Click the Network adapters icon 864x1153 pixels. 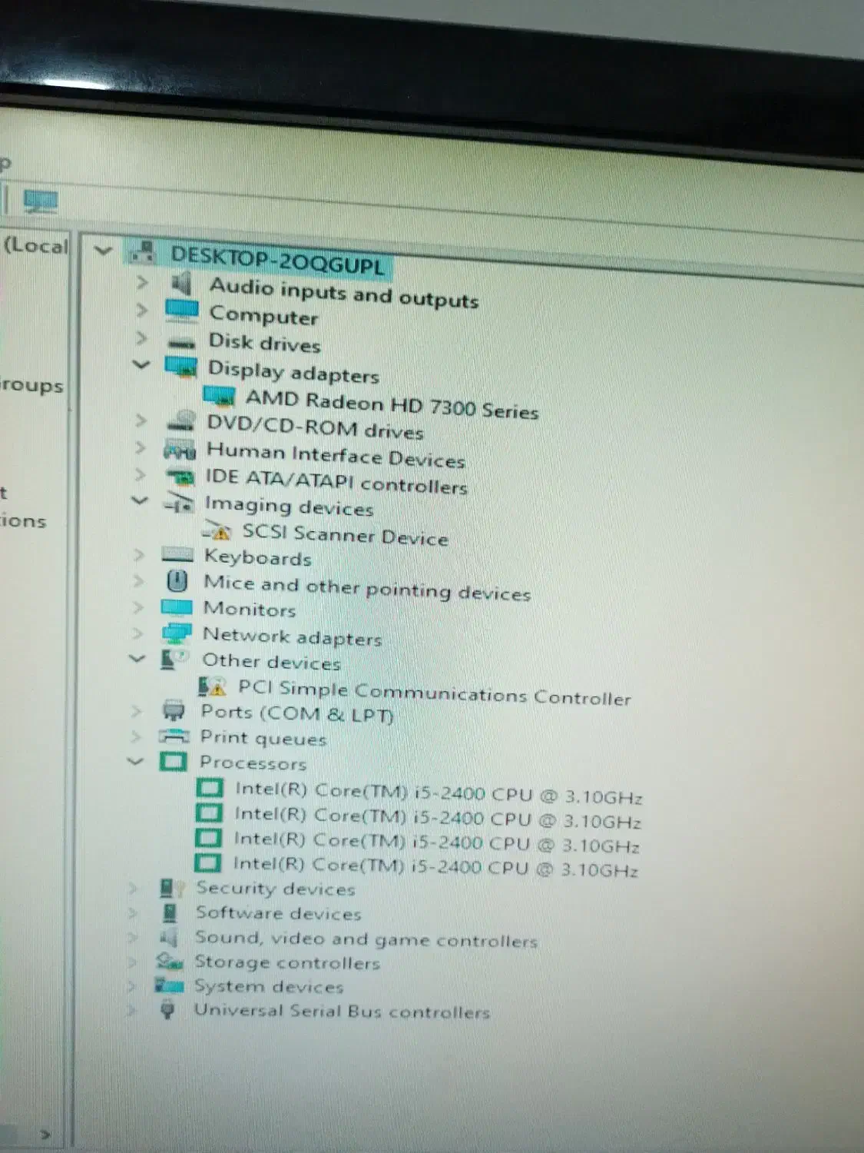pos(176,633)
